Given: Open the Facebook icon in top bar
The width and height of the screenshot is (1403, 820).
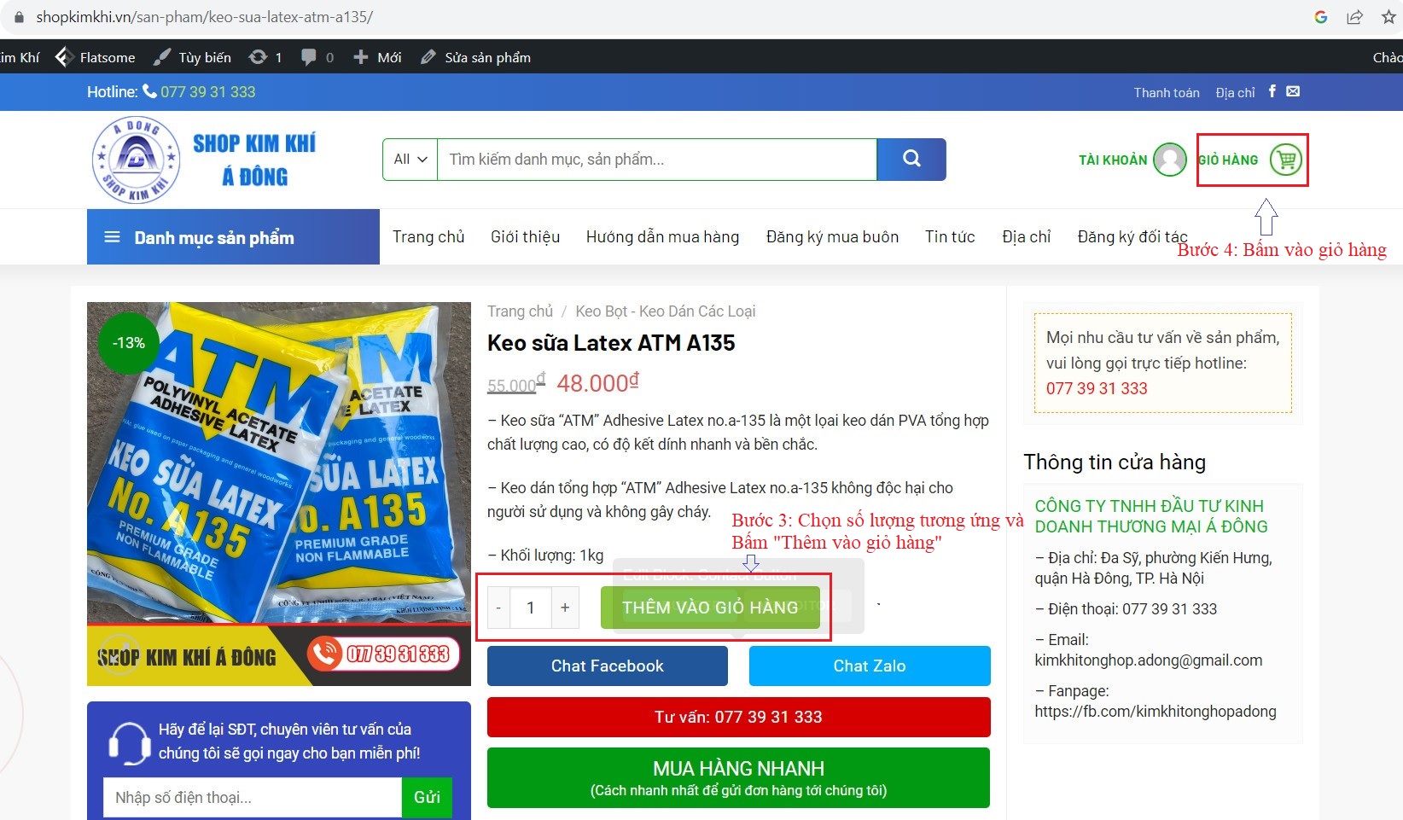Looking at the screenshot, I should coord(1272,91).
